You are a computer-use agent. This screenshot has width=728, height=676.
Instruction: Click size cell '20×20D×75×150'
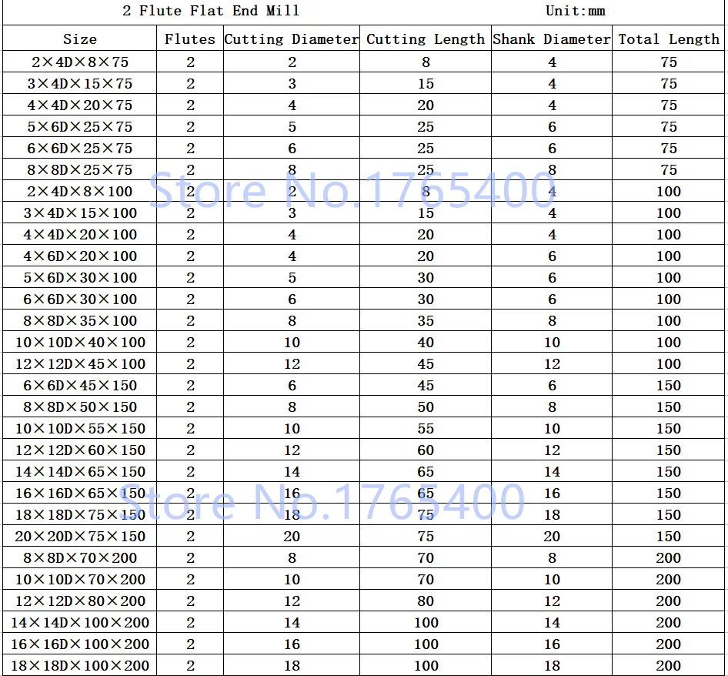(x=80, y=537)
